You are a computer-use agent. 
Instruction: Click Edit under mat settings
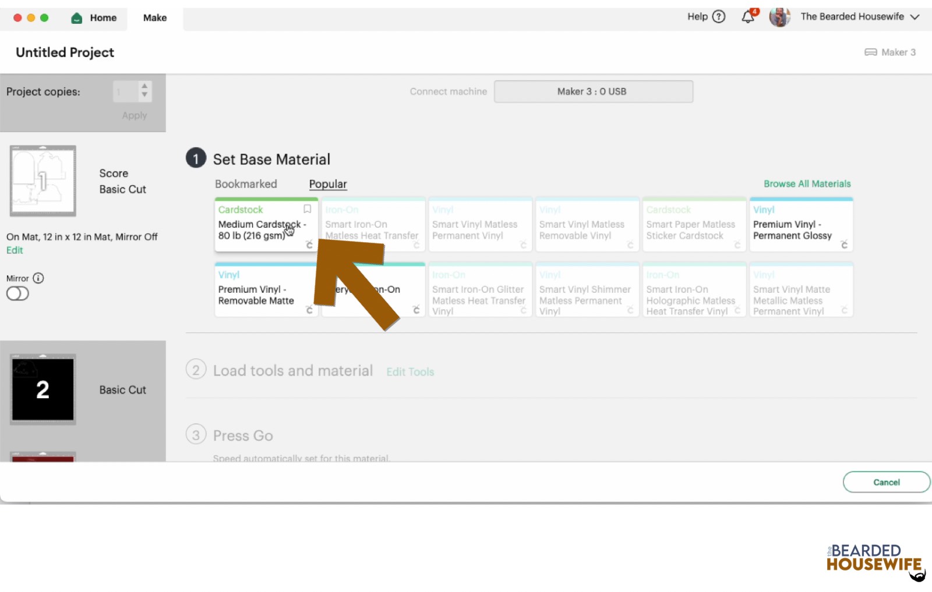coord(15,250)
